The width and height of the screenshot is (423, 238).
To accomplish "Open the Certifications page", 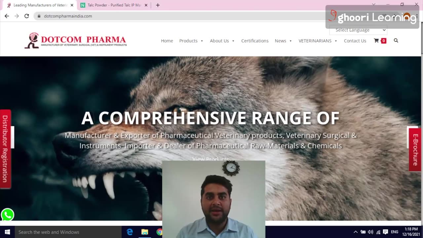I will [x=255, y=41].
